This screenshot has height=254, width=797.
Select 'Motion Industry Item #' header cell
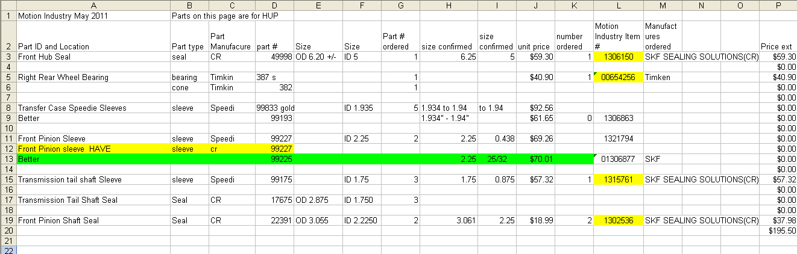618,37
